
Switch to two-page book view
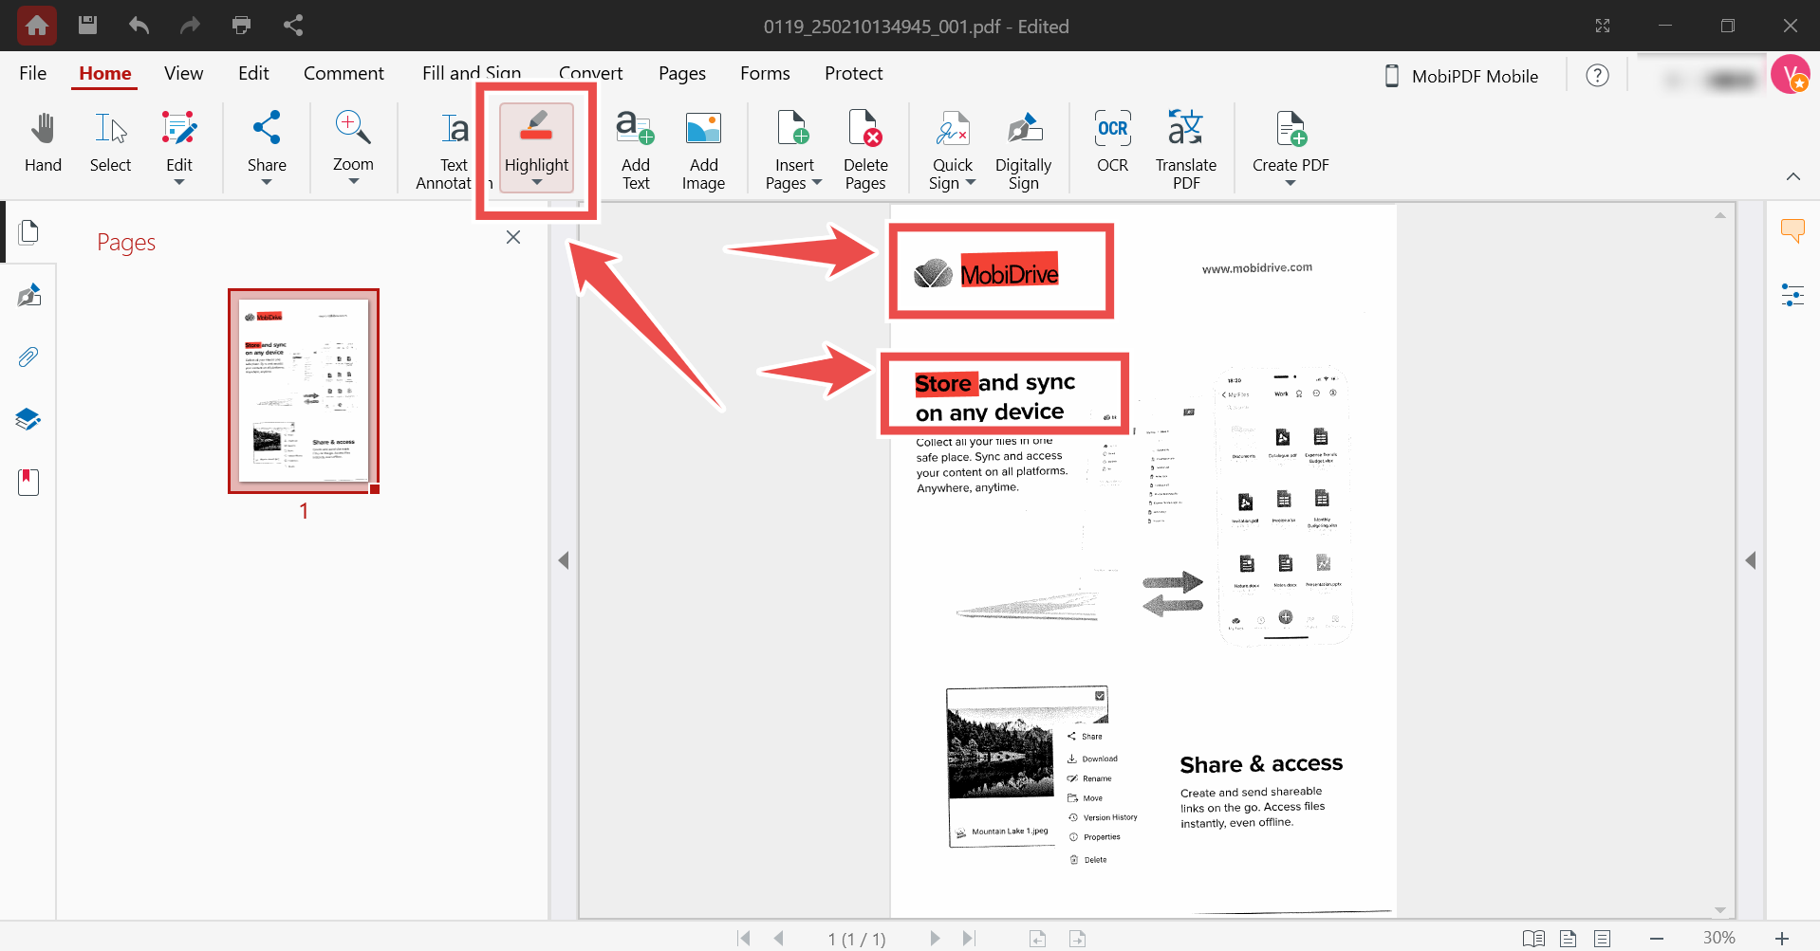coord(1533,939)
